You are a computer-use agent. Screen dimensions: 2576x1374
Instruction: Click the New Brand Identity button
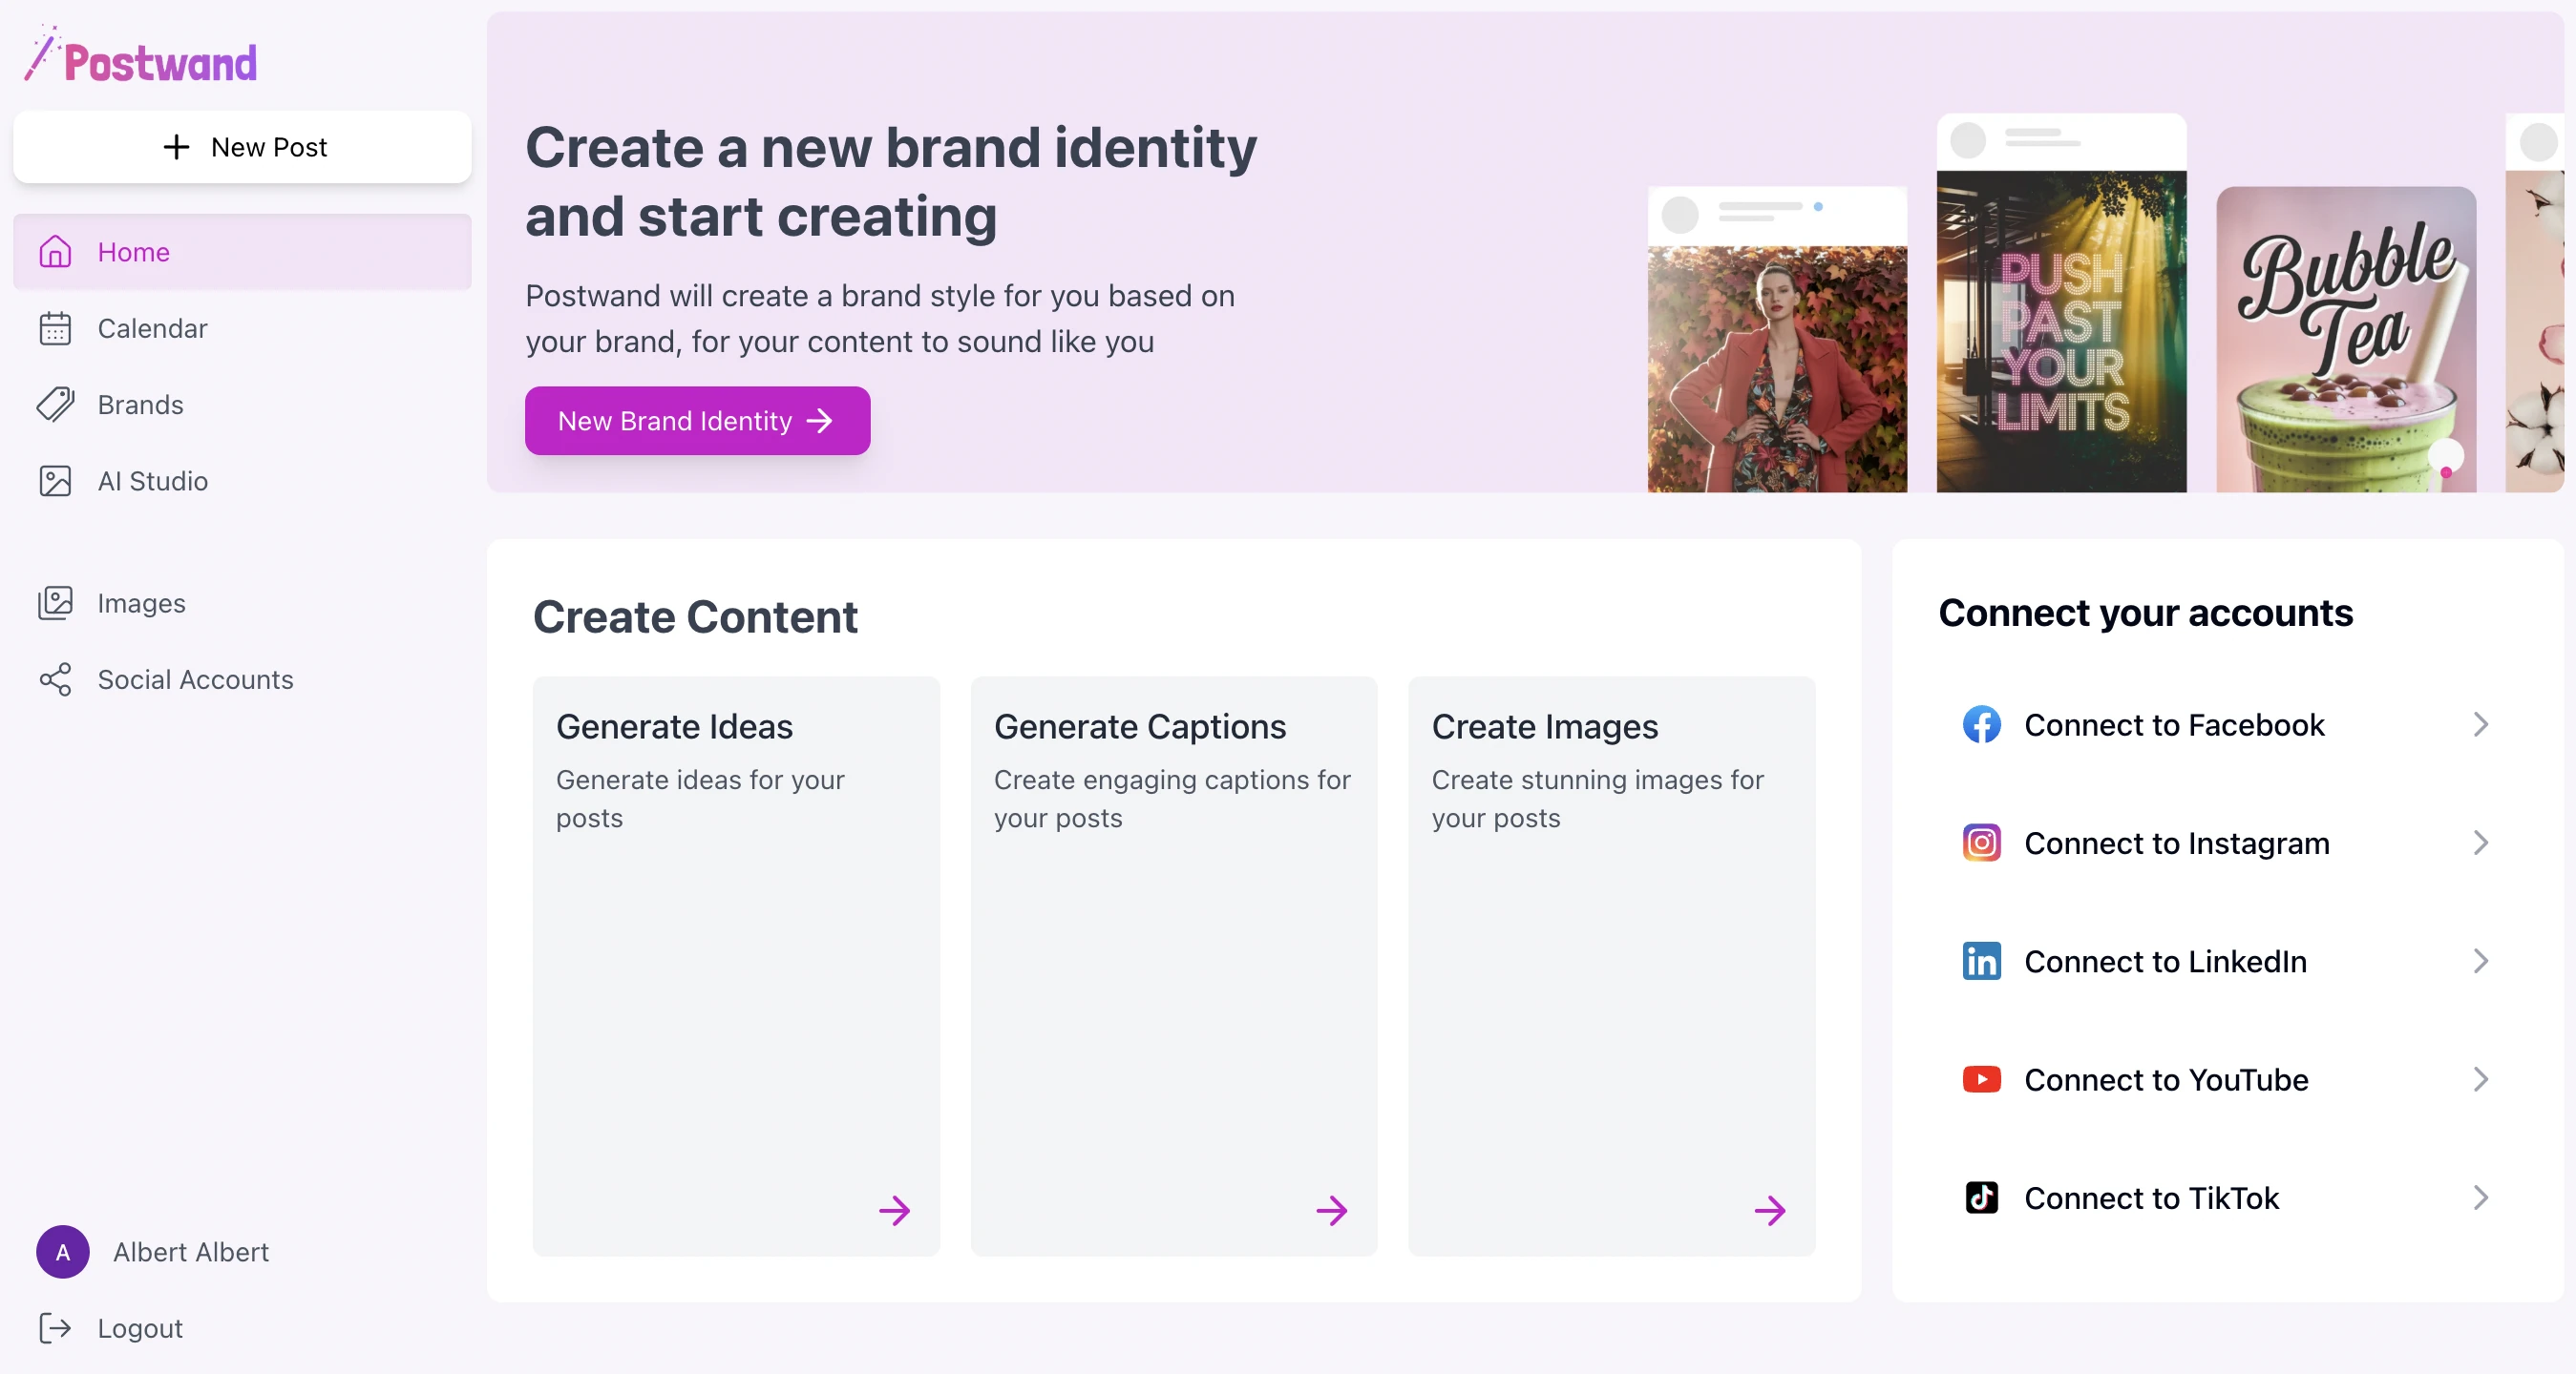(697, 421)
